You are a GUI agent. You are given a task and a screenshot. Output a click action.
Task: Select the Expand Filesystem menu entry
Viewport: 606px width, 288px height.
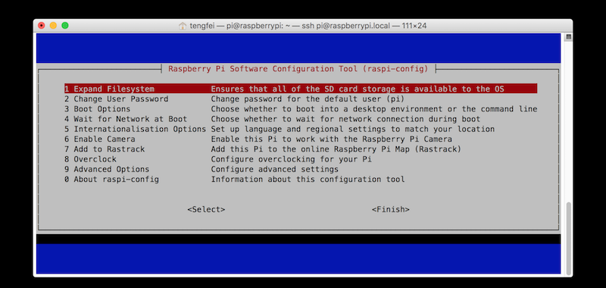point(301,89)
